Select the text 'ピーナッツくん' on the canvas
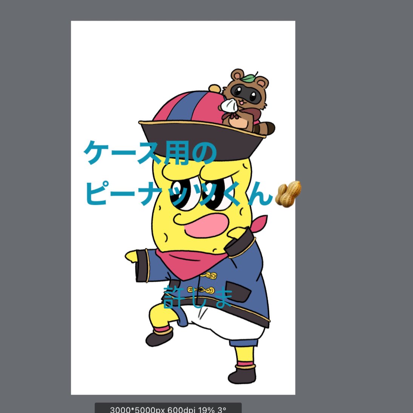Image resolution: width=413 pixels, height=413 pixels. [178, 193]
